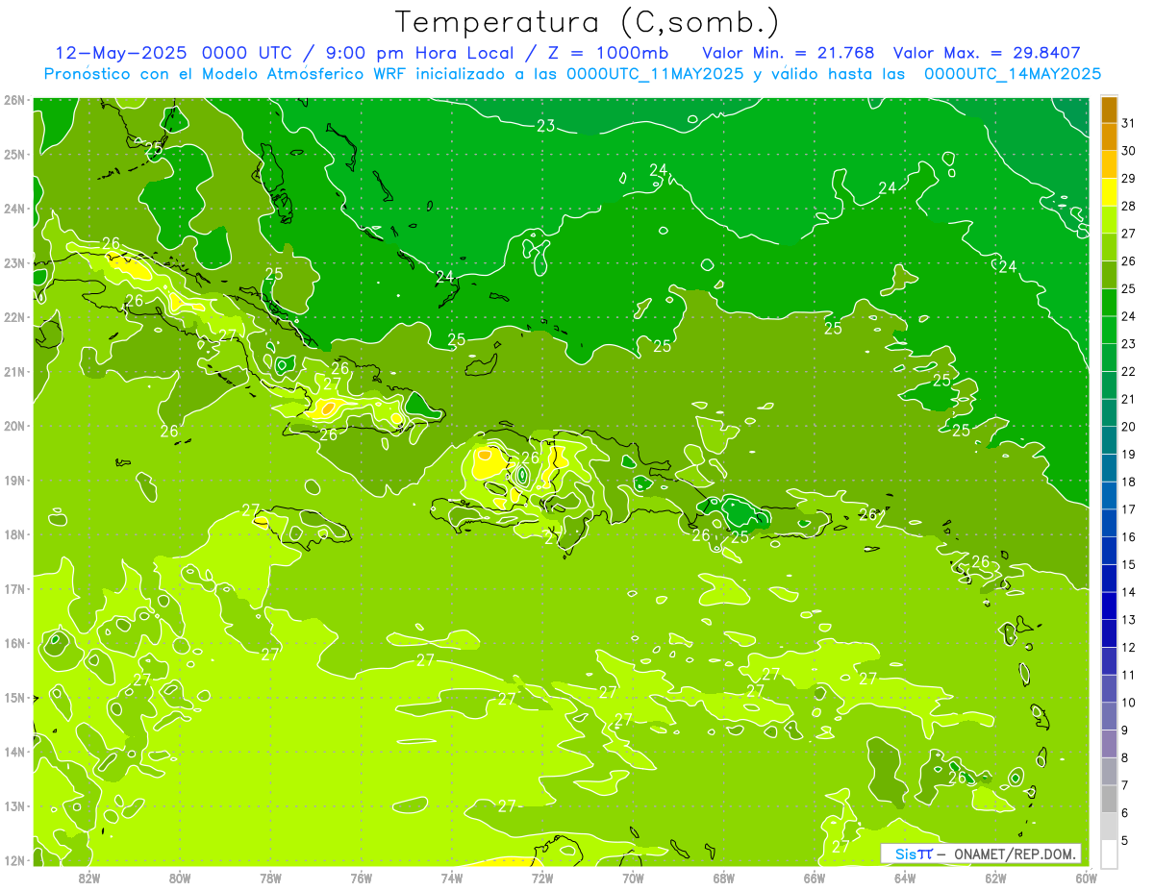Click the '66W' longitude axis label
The width and height of the screenshot is (1154, 891).
coord(814,878)
